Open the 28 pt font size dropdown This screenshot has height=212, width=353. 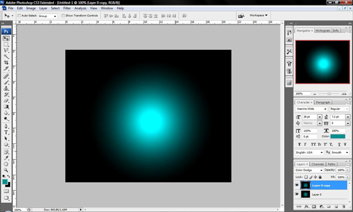pyautogui.click(x=319, y=117)
